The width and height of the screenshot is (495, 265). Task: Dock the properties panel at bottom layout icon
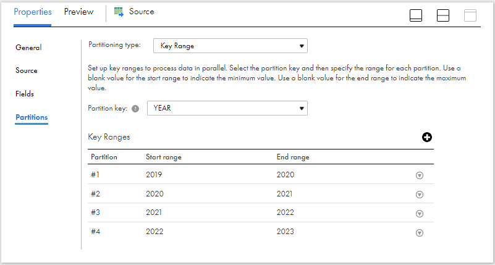(416, 15)
